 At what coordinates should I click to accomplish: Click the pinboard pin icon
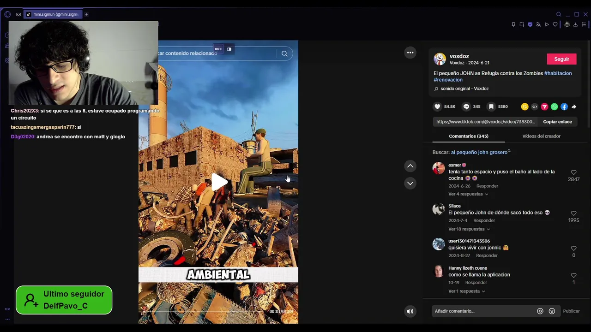[x=513, y=24]
